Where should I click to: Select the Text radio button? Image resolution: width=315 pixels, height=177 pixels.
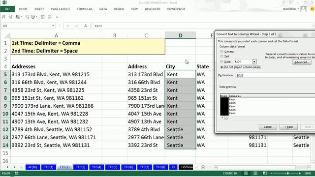pos(222,57)
